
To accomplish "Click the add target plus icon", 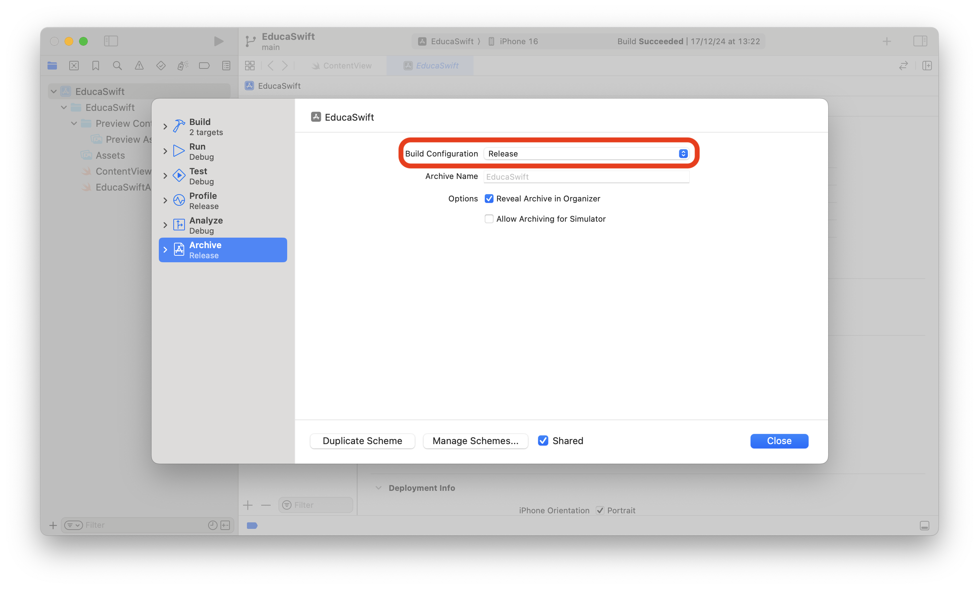I will point(248,505).
